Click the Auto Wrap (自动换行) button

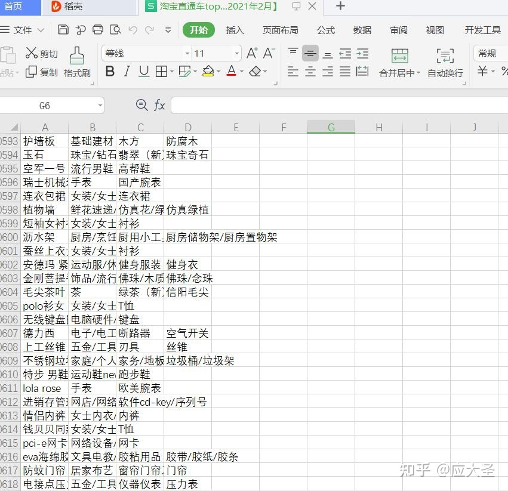pyautogui.click(x=445, y=63)
